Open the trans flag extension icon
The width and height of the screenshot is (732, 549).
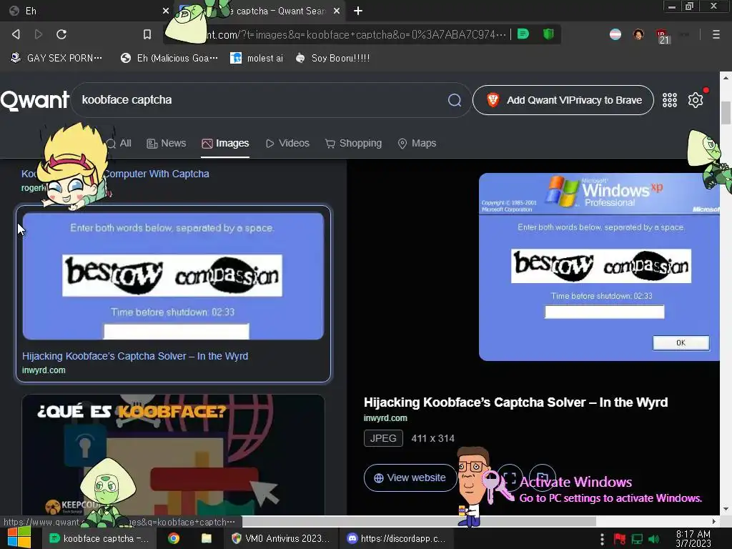[615, 34]
